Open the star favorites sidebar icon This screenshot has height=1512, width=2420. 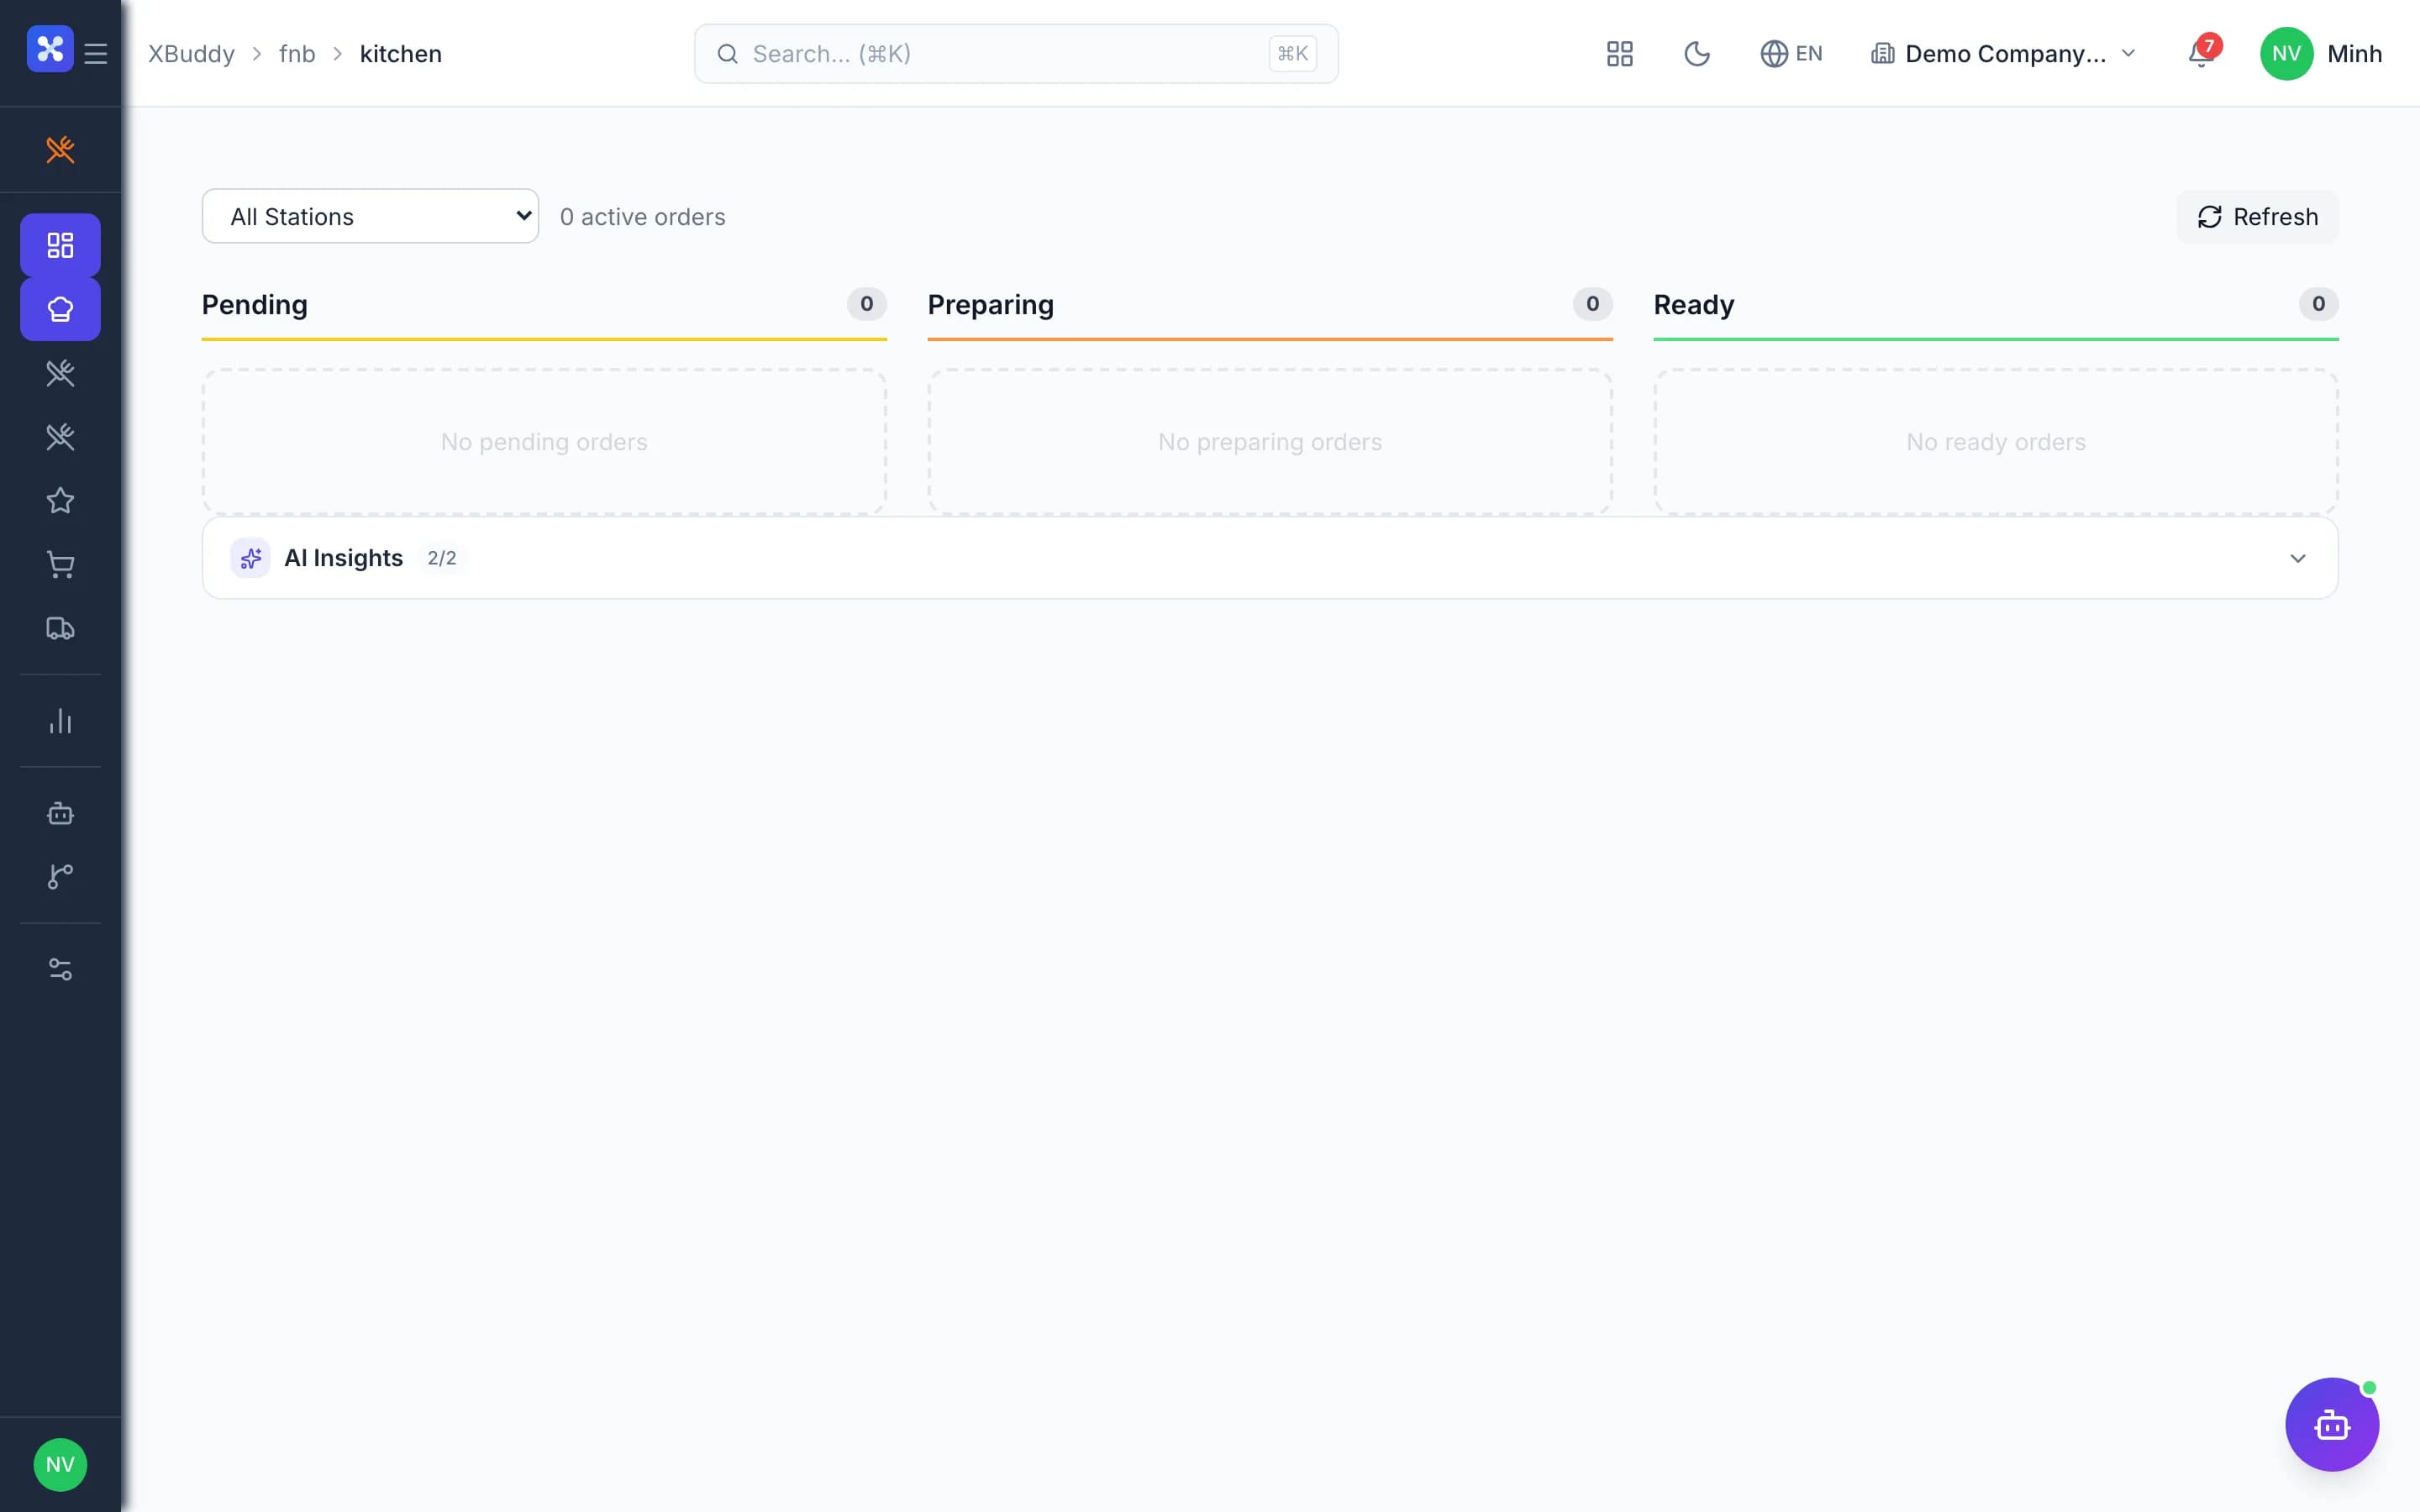pyautogui.click(x=60, y=500)
